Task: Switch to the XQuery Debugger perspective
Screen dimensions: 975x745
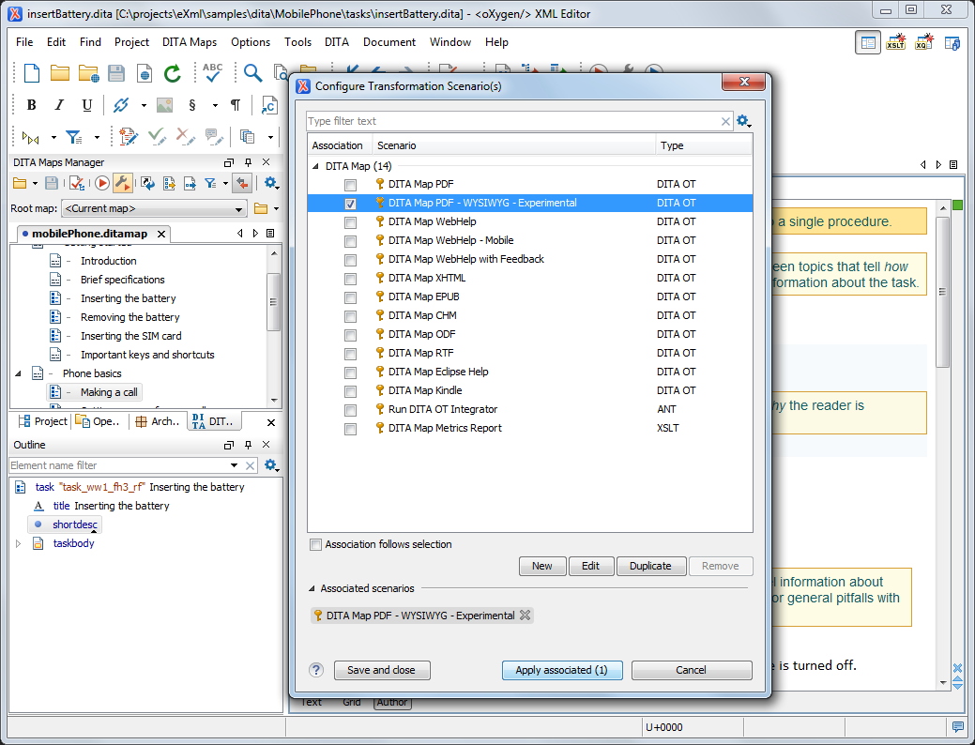Action: point(924,42)
